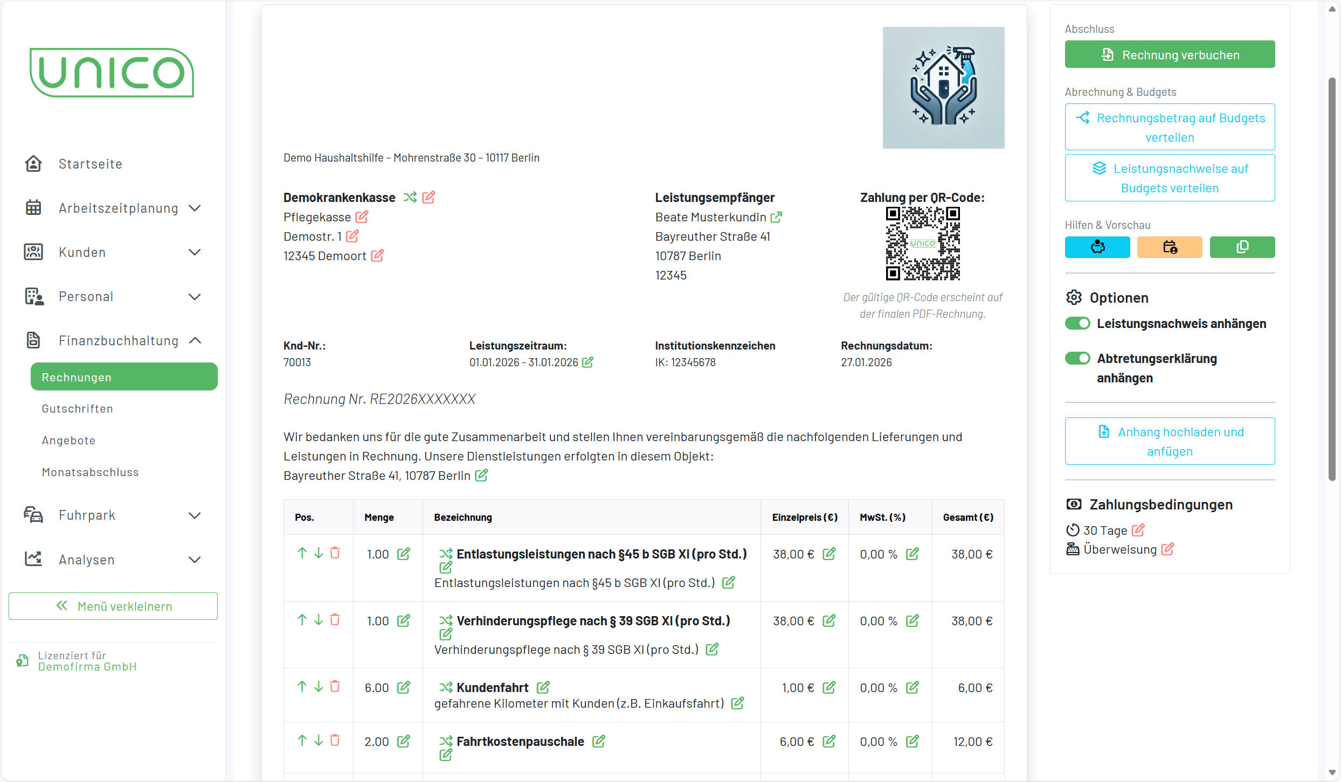Screen dimensions: 1341x782
Task: Click shuffle icon next to Demokrankenkasse
Action: click(410, 198)
